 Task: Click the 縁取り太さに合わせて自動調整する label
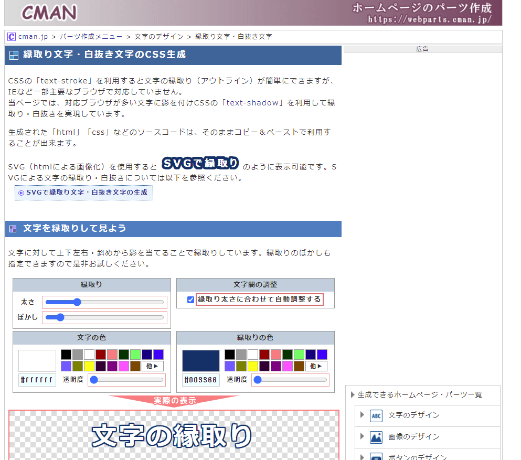click(x=260, y=299)
